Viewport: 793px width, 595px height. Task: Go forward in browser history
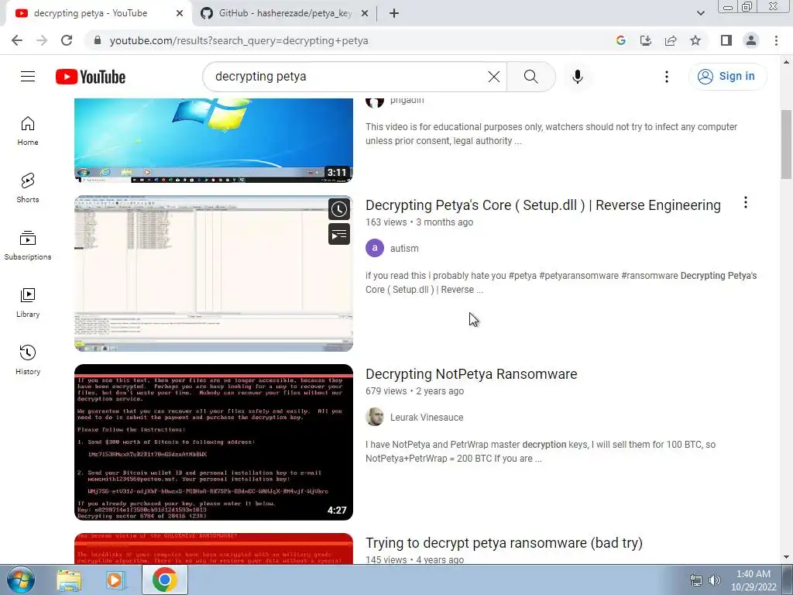42,40
